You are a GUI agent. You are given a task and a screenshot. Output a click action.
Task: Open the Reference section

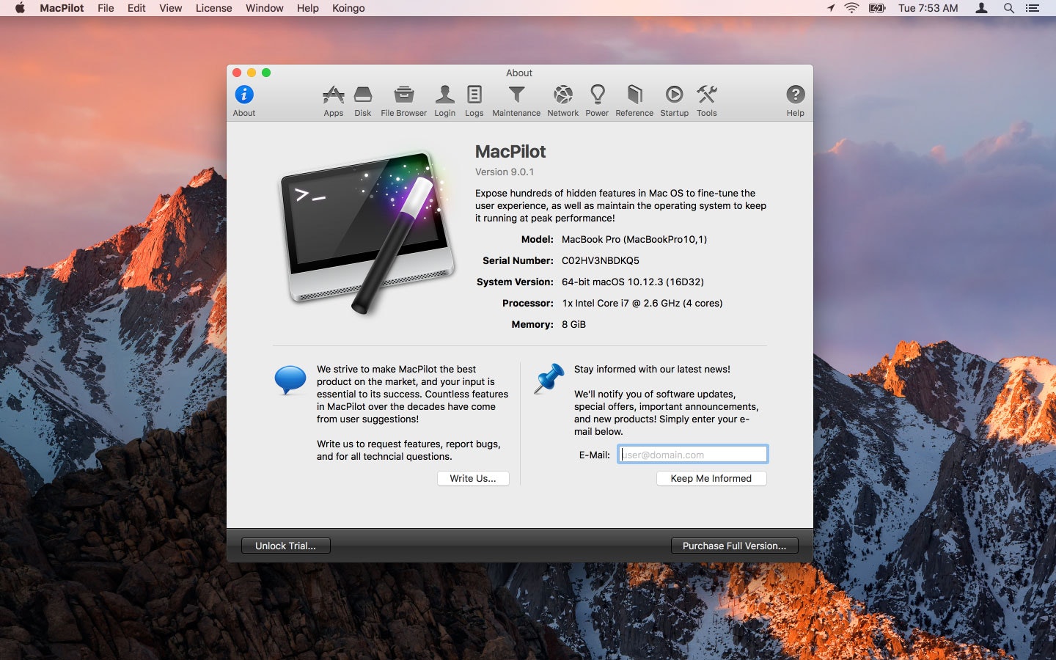634,100
